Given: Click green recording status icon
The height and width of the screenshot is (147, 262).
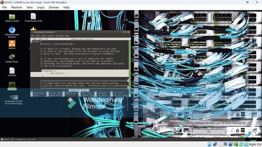Looking at the screenshot, I should [236, 144].
